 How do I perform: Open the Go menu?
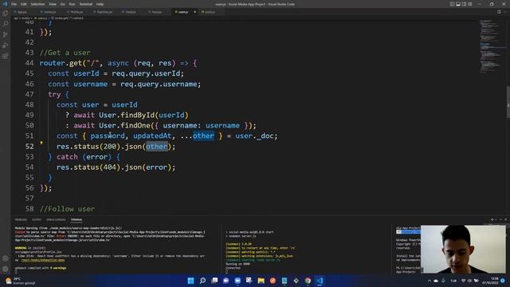pos(62,4)
